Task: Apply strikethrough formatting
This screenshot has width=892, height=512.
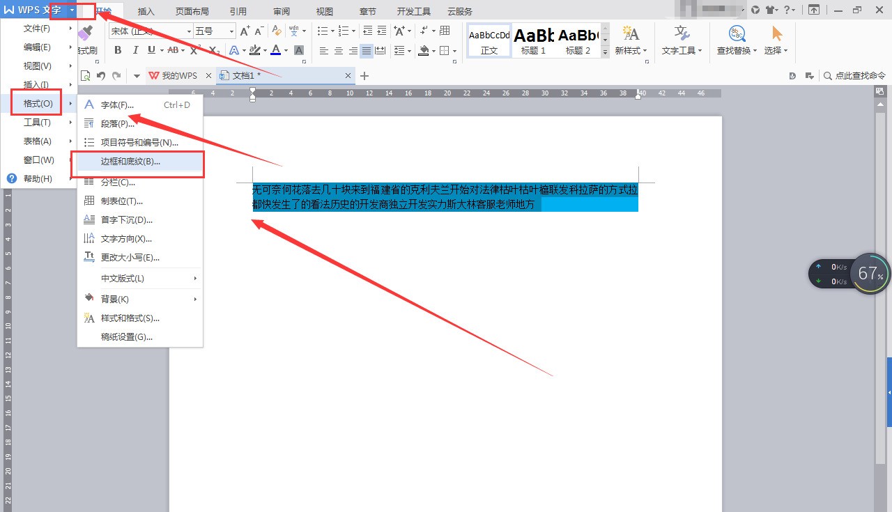Action: (x=172, y=50)
